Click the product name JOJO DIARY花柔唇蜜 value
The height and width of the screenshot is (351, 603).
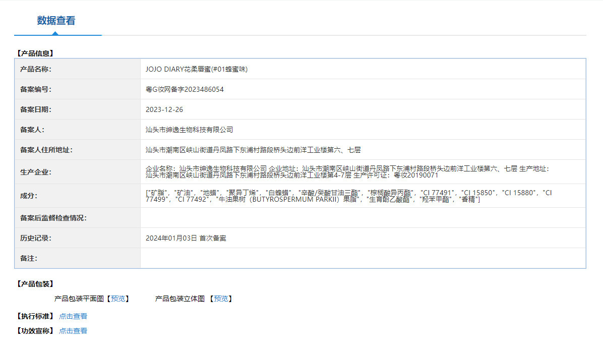click(x=197, y=69)
